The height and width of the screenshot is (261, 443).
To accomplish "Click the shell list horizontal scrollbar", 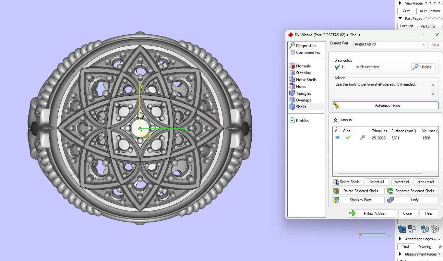I will [380, 173].
